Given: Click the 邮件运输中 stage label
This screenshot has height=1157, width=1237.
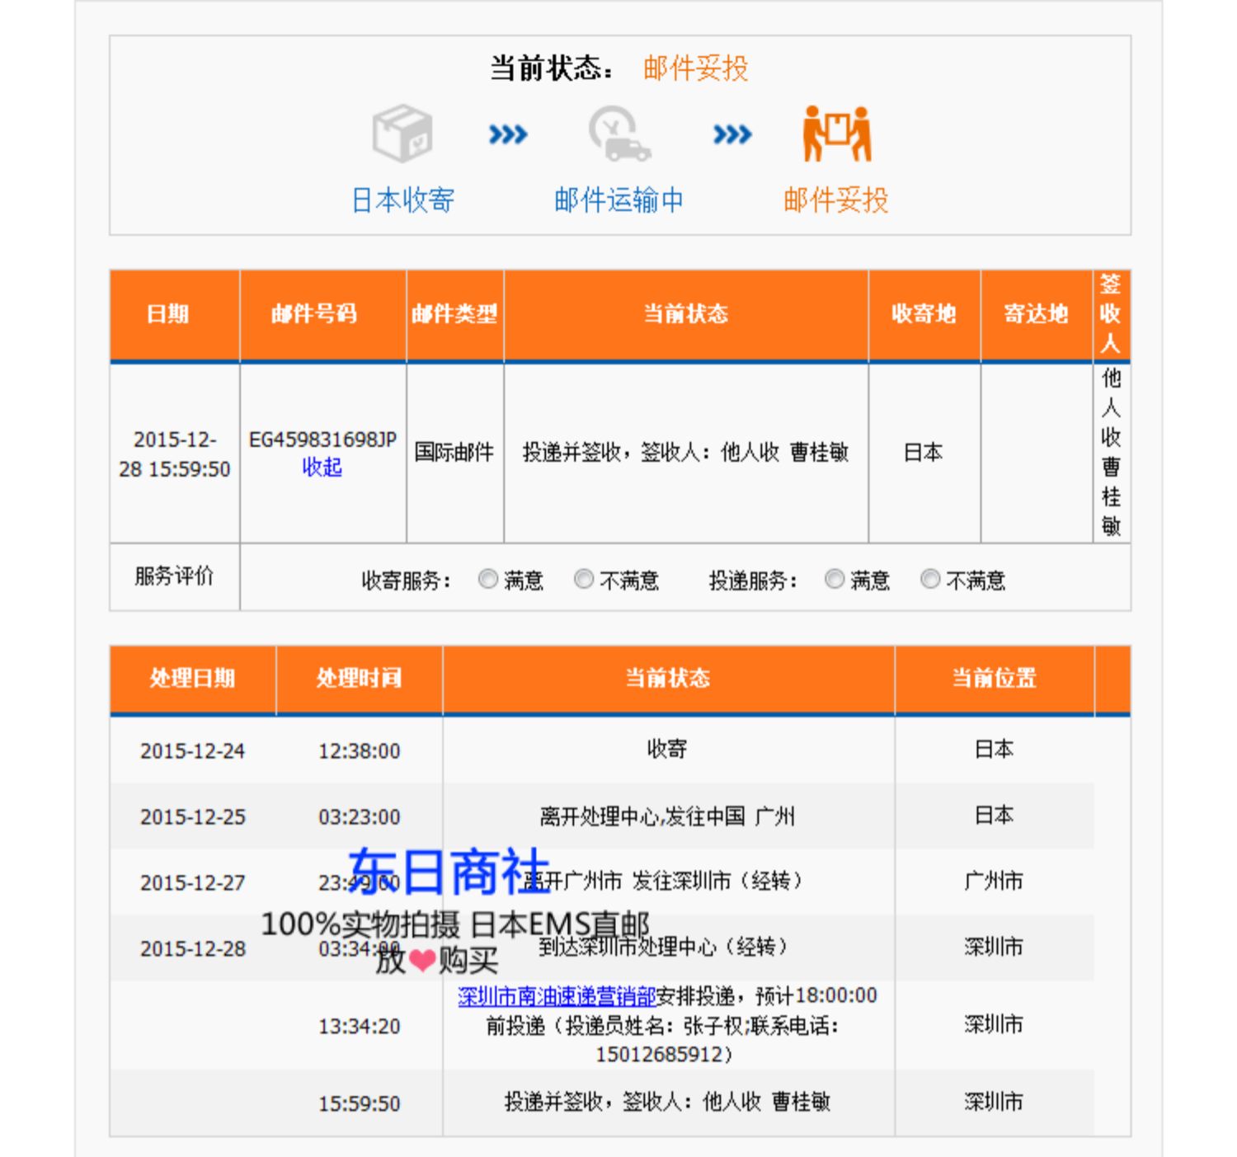Looking at the screenshot, I should coord(618,200).
